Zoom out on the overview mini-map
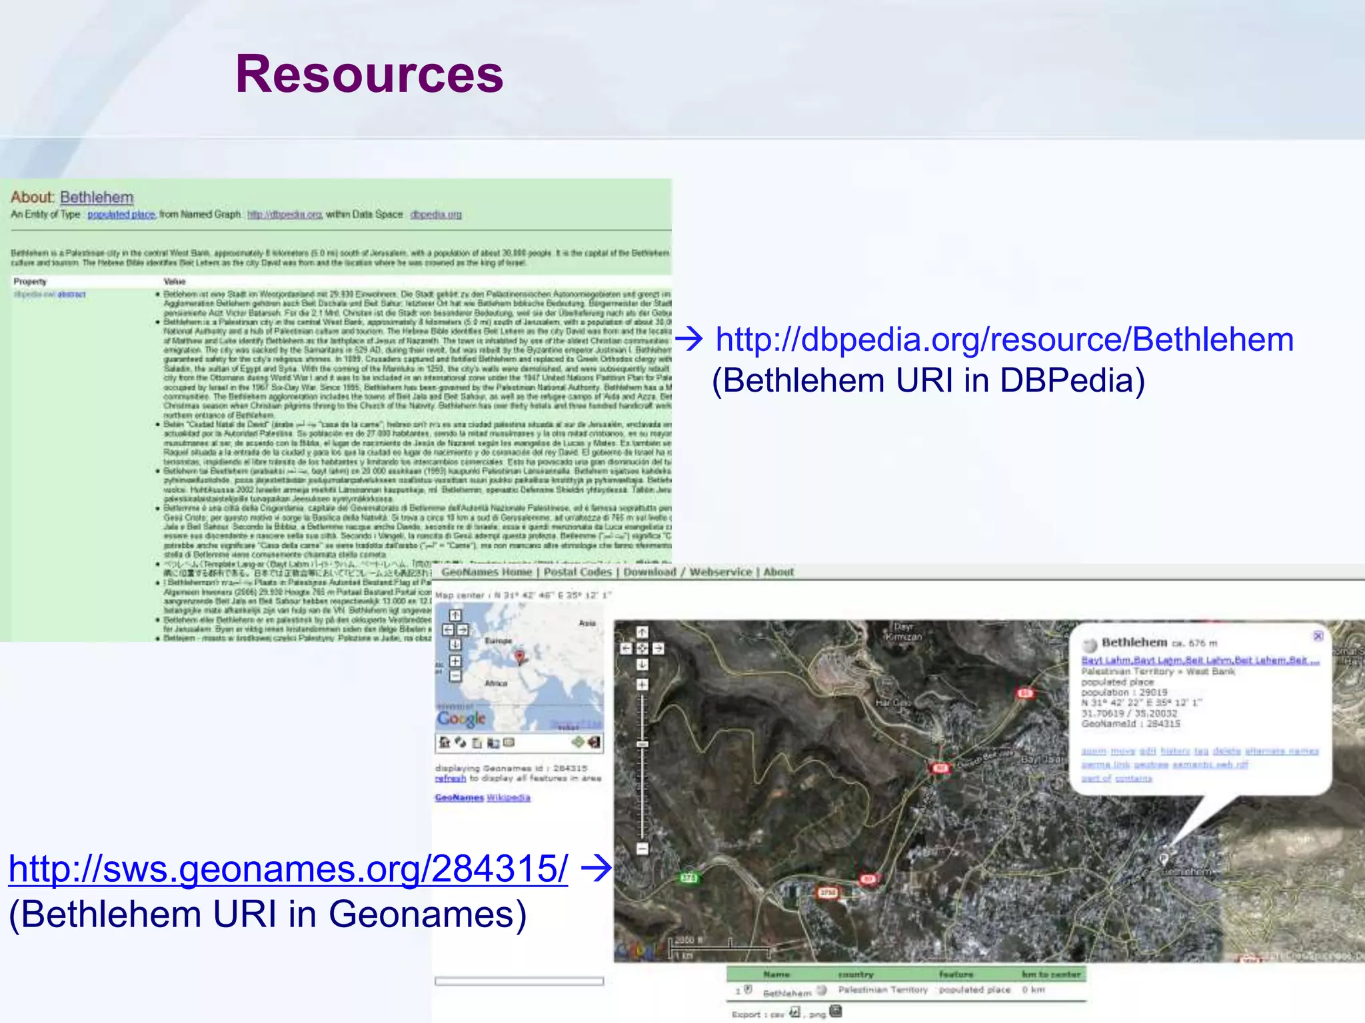 click(455, 675)
